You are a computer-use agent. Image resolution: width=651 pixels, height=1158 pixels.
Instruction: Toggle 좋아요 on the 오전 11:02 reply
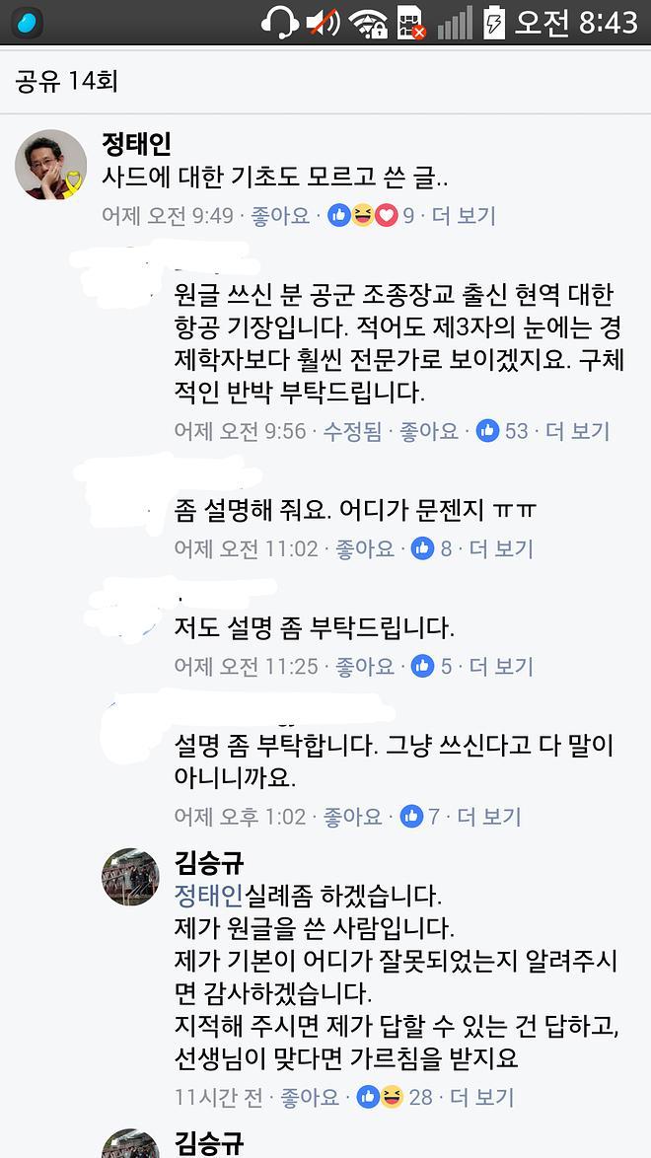(365, 548)
